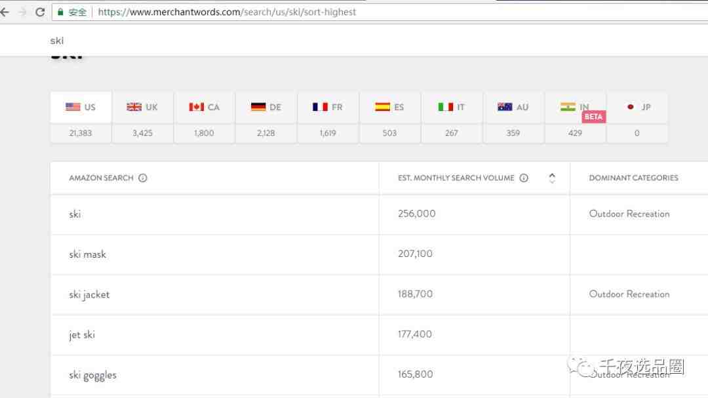708x398 pixels.
Task: Click the FR result count 1,619
Action: click(328, 133)
